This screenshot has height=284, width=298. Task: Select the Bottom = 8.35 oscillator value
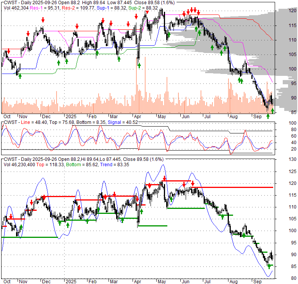(x=91, y=122)
